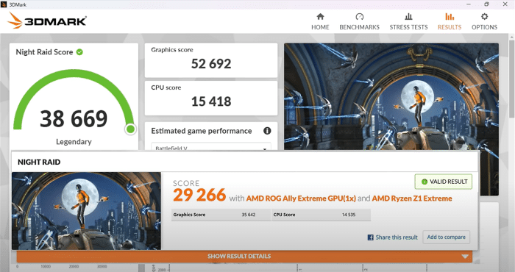515x272 pixels.
Task: Click the arrow on the result details bar
Action: tap(465, 257)
